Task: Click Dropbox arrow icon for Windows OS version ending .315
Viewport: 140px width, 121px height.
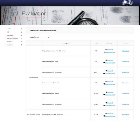Action: [104, 105]
